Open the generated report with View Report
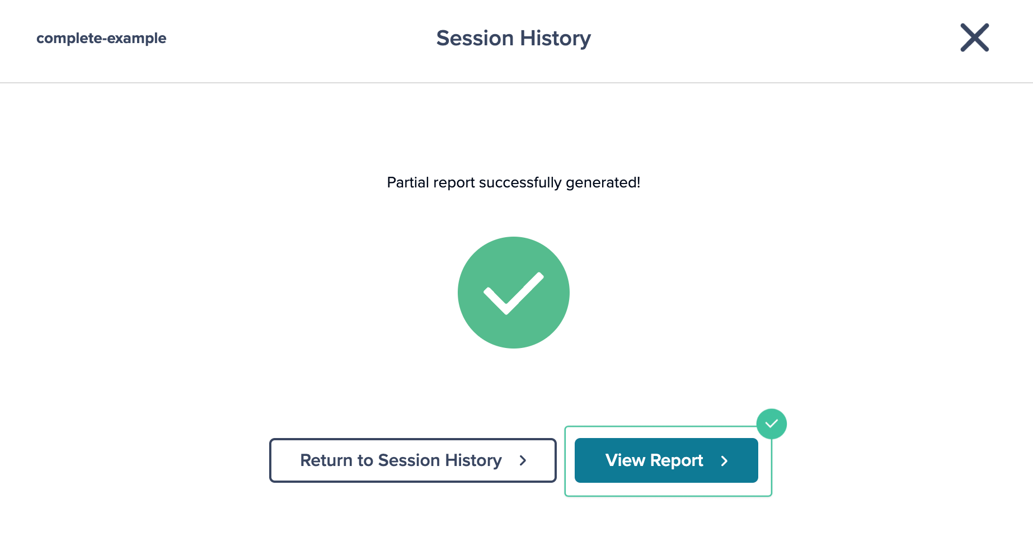Image resolution: width=1033 pixels, height=546 pixels. pos(666,460)
